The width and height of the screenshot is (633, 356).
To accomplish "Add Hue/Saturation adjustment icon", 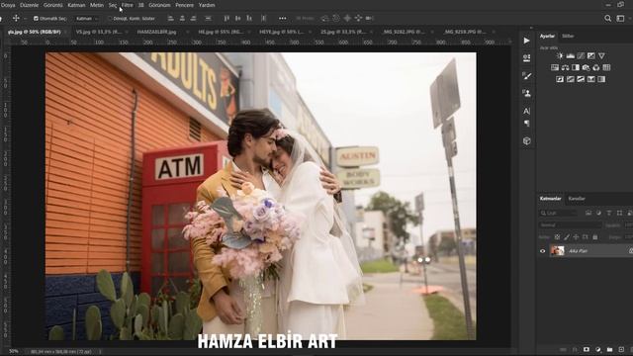I will 555,67.
